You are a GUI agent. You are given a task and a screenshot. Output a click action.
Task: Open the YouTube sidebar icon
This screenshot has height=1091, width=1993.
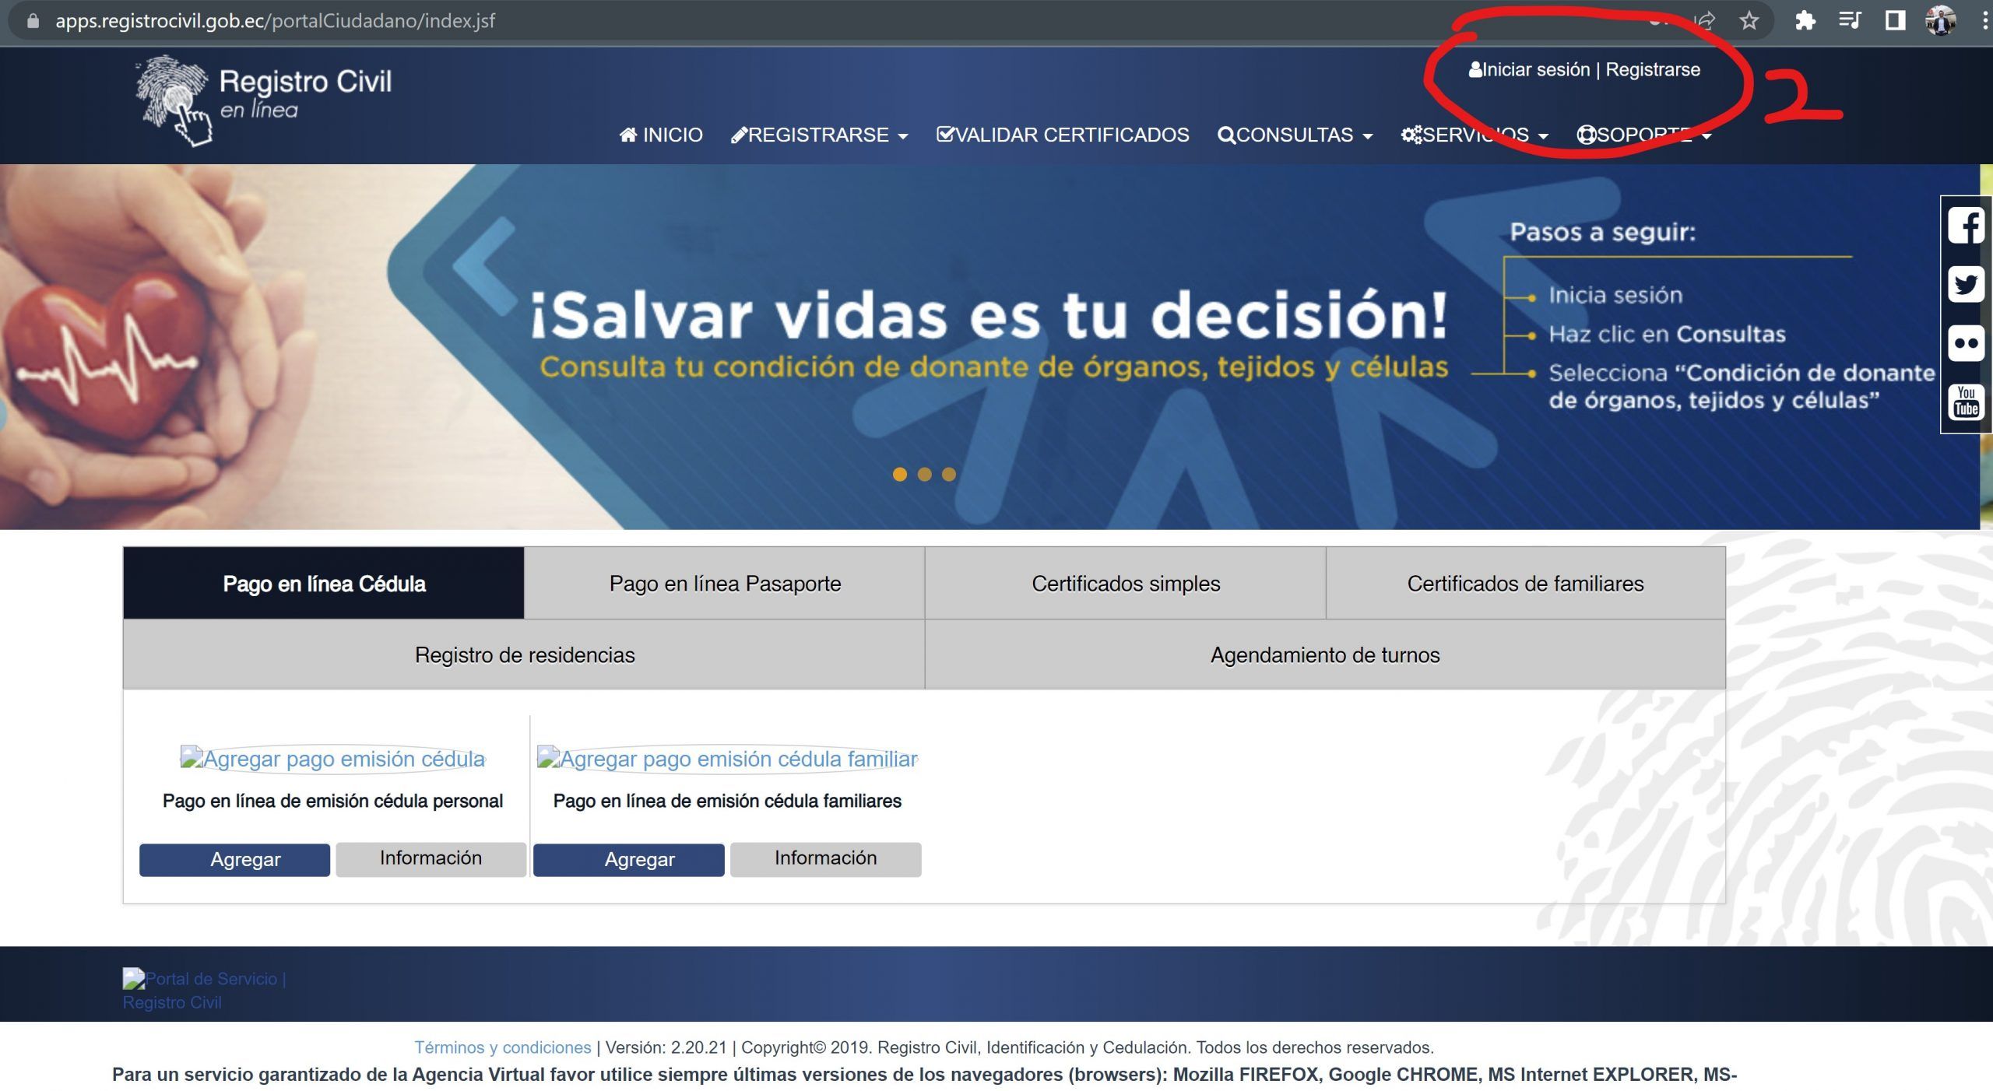1966,402
